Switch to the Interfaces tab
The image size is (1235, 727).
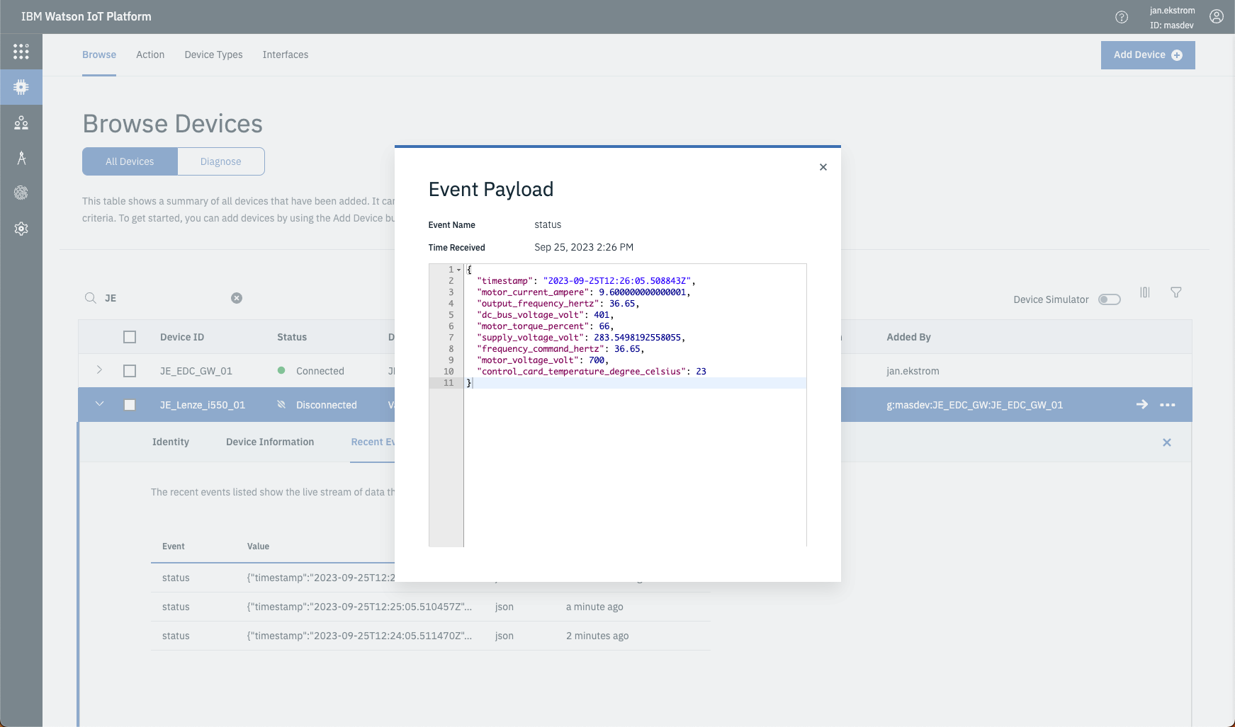pos(286,55)
